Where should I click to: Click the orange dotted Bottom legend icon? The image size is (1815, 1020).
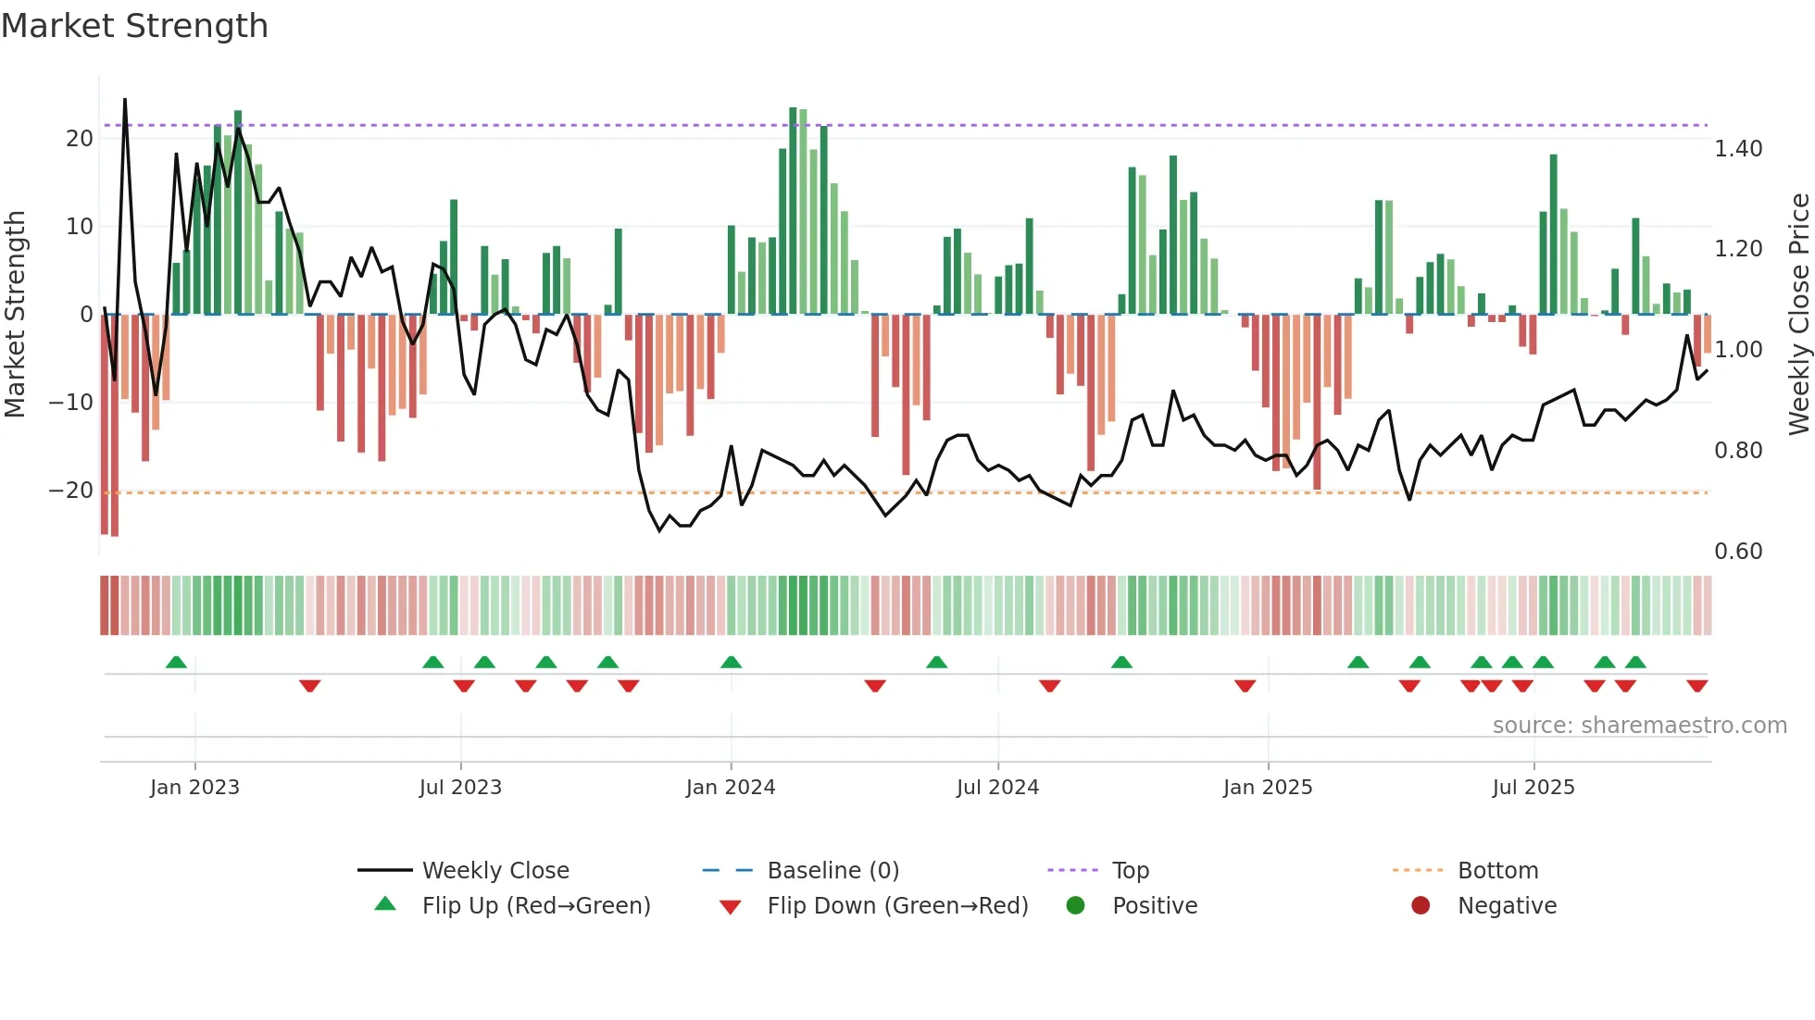pos(1418,870)
